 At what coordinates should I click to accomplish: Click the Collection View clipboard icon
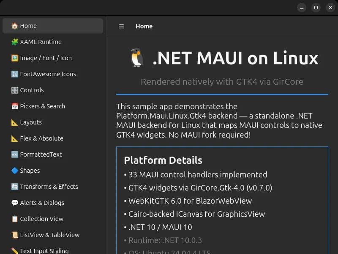[x=14, y=219]
